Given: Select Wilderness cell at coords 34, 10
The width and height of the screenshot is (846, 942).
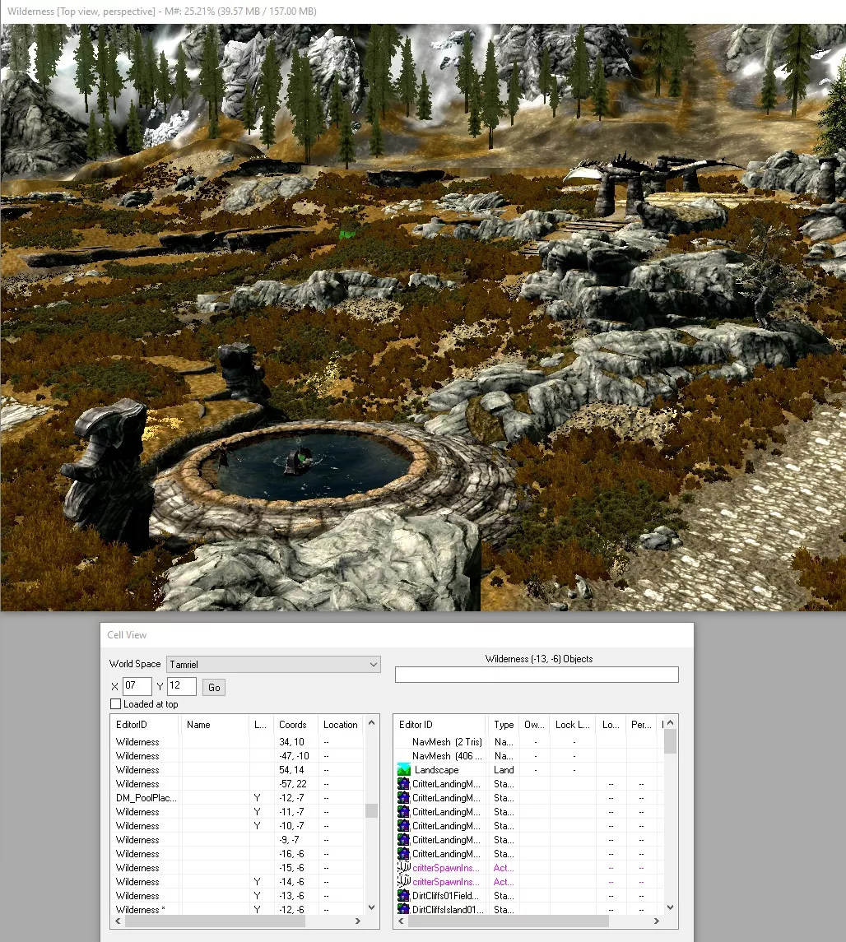Looking at the screenshot, I should pos(237,742).
